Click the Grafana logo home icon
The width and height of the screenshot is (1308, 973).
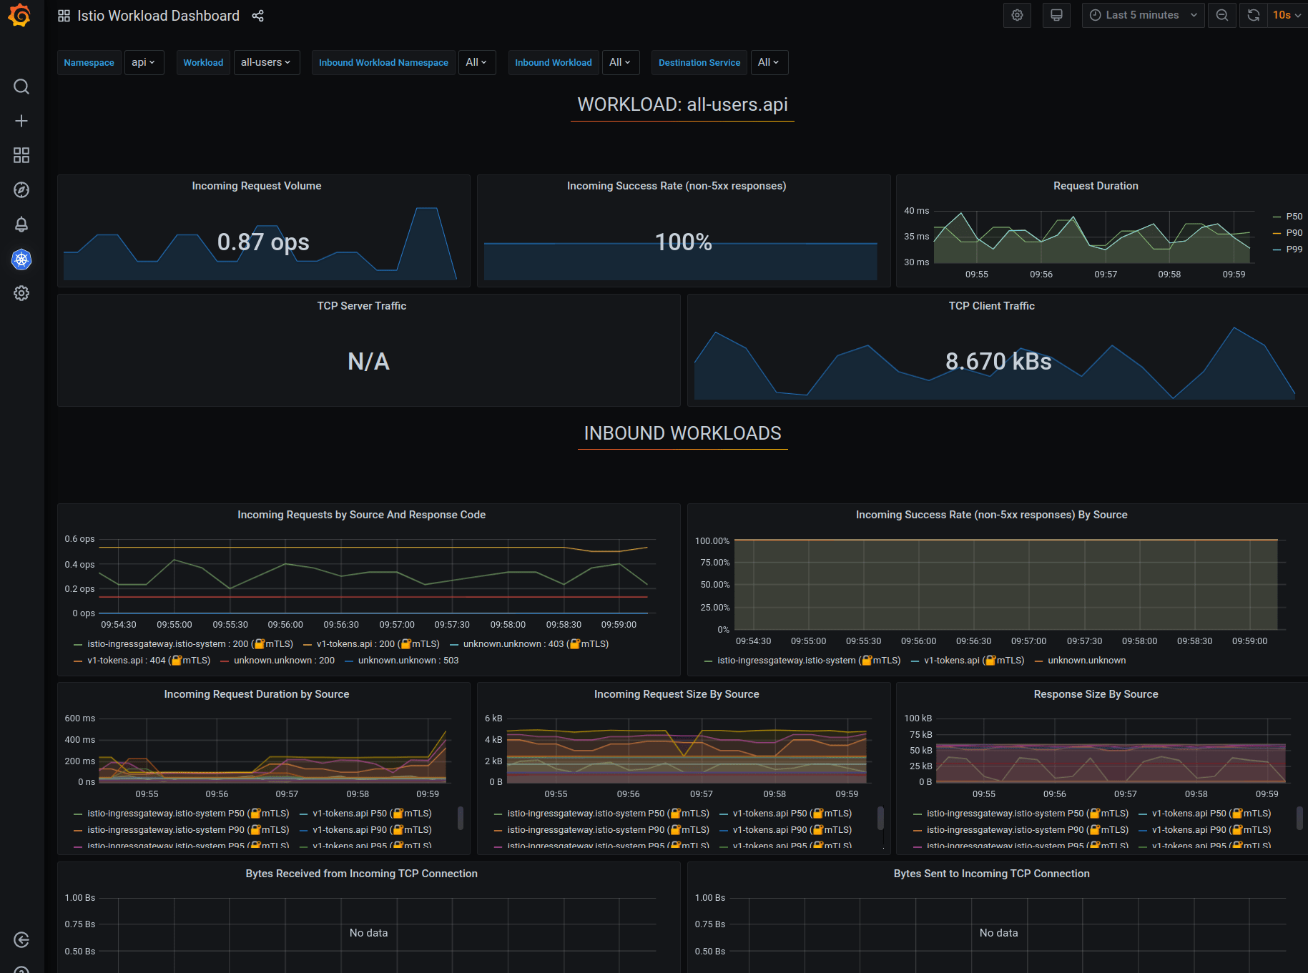pyautogui.click(x=20, y=15)
